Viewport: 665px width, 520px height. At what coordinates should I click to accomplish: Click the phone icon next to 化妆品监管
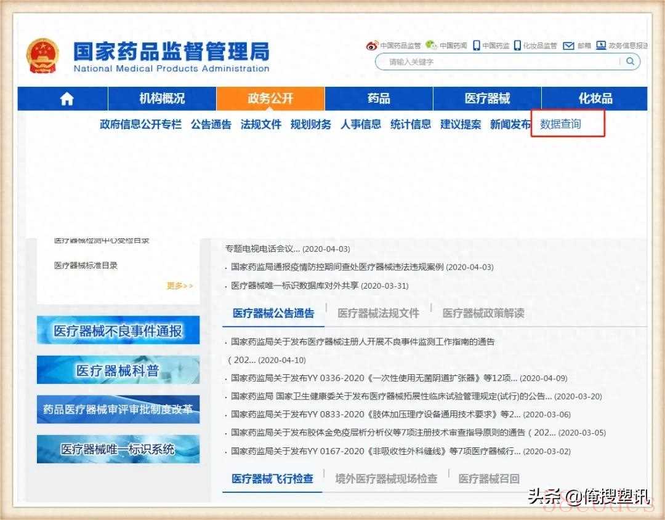click(x=517, y=46)
